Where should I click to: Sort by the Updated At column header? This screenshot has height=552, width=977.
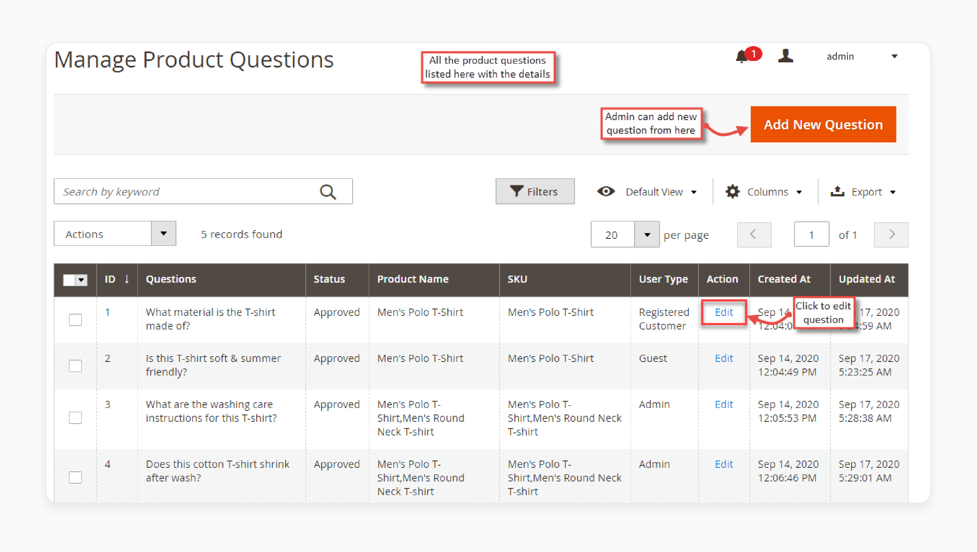(x=869, y=279)
